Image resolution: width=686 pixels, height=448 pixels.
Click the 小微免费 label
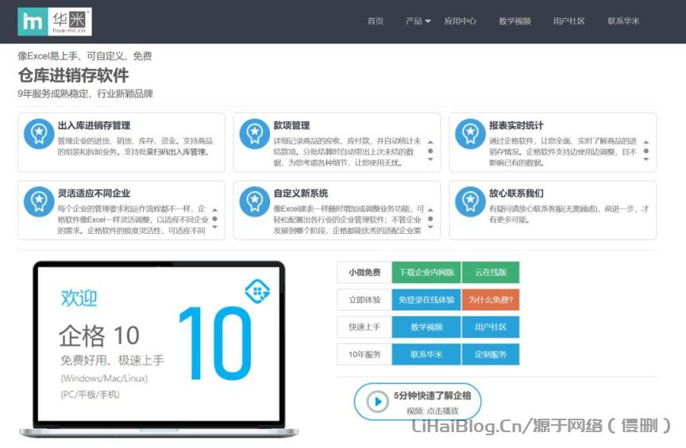(x=364, y=272)
